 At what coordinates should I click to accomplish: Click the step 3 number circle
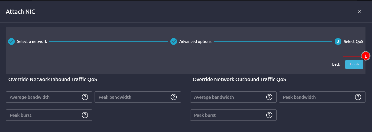tap(338, 42)
